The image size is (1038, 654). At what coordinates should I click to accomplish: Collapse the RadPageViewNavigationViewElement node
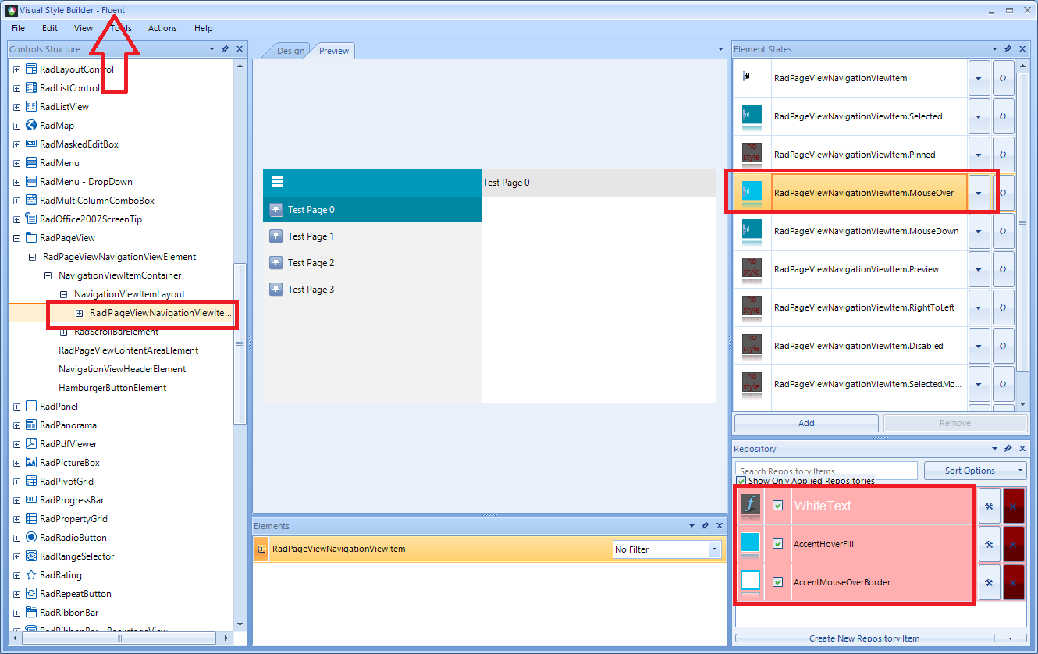click(33, 257)
